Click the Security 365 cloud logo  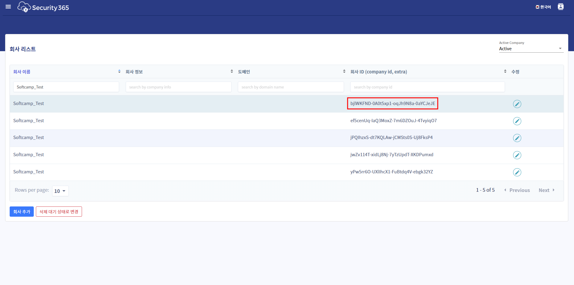click(x=24, y=7)
